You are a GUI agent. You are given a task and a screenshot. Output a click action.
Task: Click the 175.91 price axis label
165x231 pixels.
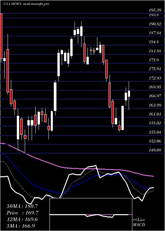(x=155, y=69)
